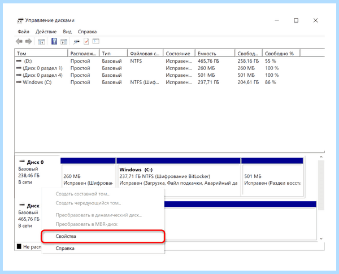Click the NTFS (Шиф... file system cell
Image resolution: width=339 pixels, height=274 pixels.
click(x=145, y=82)
